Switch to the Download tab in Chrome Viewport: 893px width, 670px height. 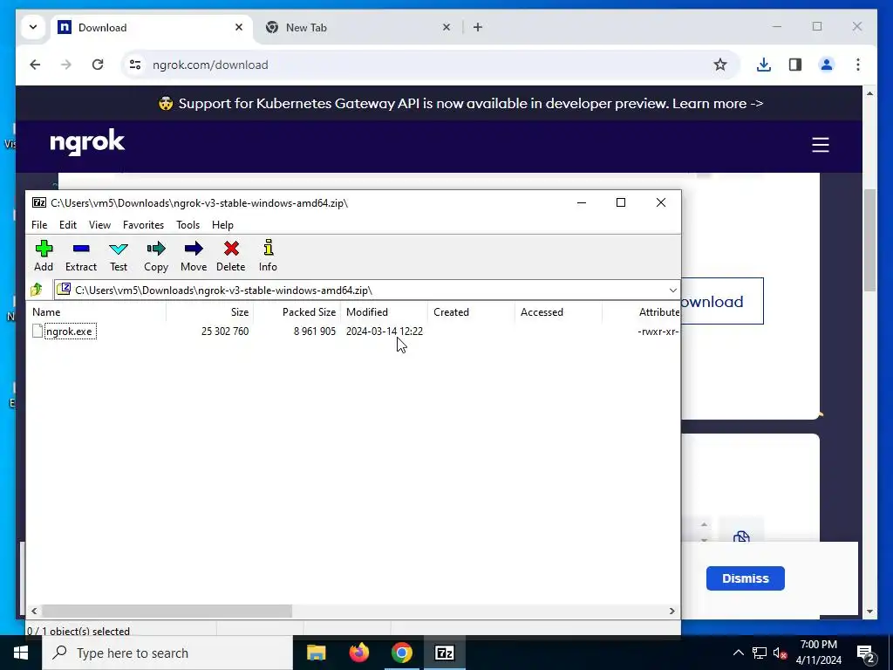point(152,27)
